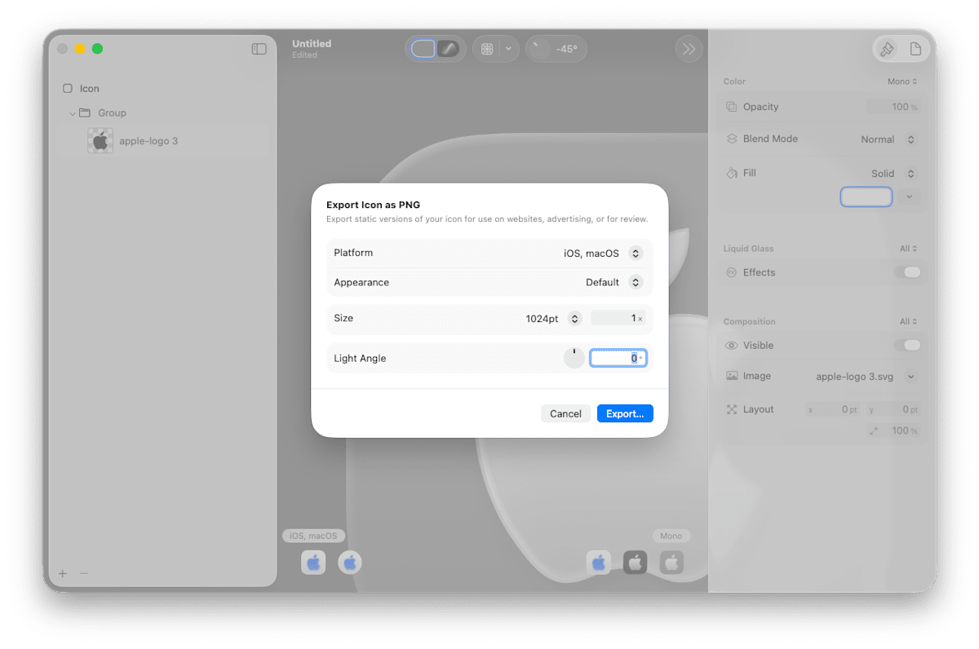This screenshot has width=979, height=649.
Task: Click the Image icon in Composition
Action: [732, 376]
